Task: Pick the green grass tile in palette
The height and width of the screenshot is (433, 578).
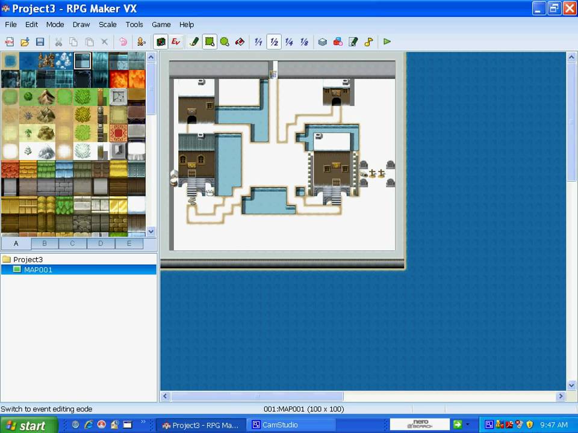Action: (x=10, y=97)
